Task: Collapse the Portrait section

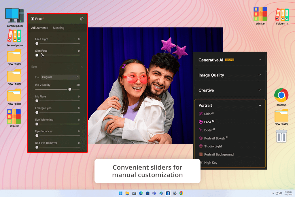Action: 260,105
